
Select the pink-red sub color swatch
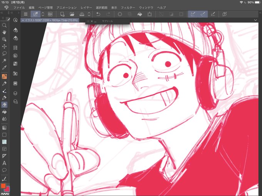pyautogui.click(x=8, y=189)
